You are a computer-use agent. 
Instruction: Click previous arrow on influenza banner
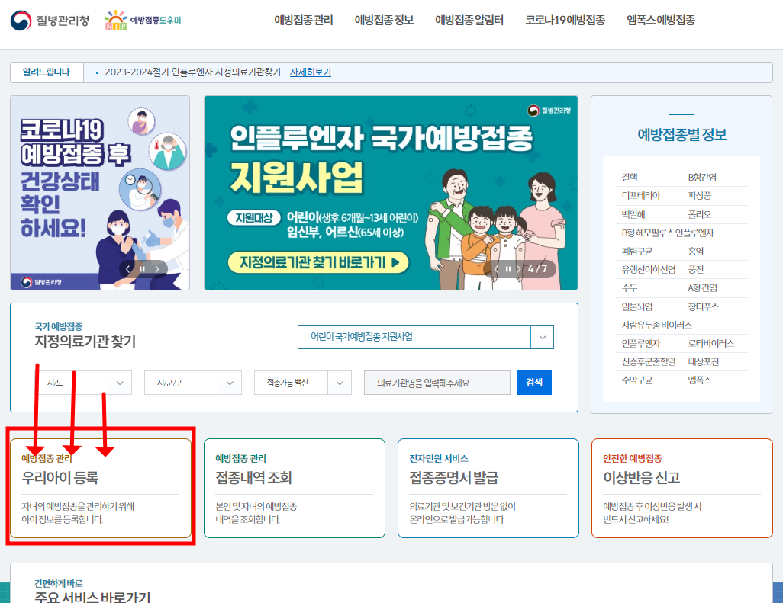(x=496, y=268)
